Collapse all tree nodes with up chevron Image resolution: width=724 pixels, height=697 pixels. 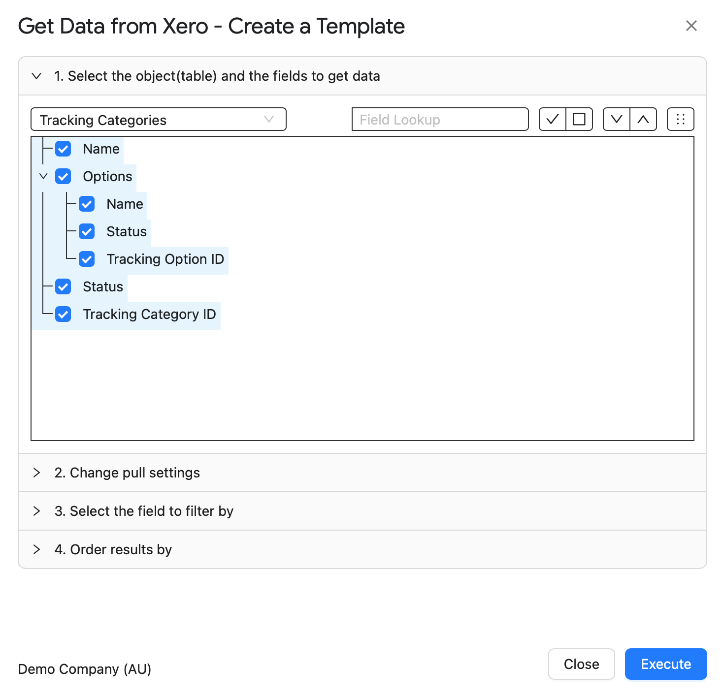click(x=643, y=119)
